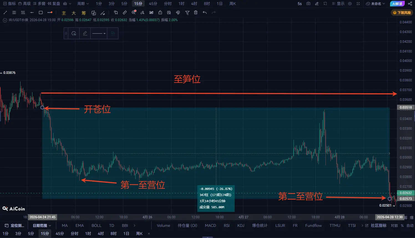Toggle the BOLL indicator
This screenshot has width=415, height=238.
(x=96, y=226)
